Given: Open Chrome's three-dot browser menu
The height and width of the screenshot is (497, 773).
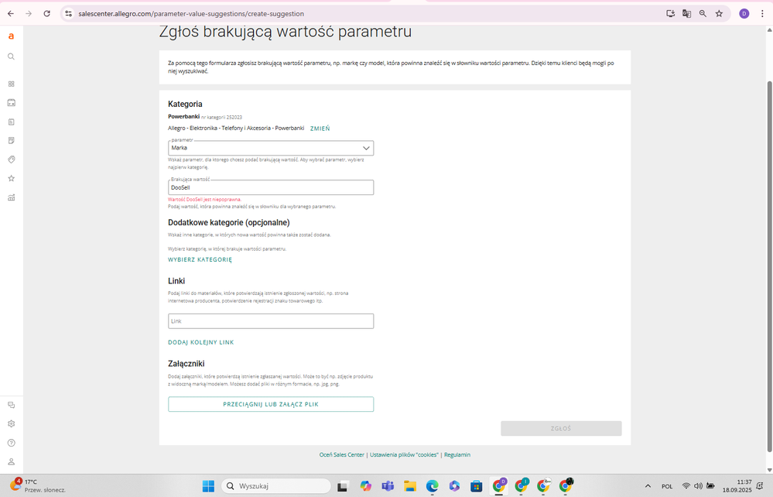Looking at the screenshot, I should [x=763, y=13].
